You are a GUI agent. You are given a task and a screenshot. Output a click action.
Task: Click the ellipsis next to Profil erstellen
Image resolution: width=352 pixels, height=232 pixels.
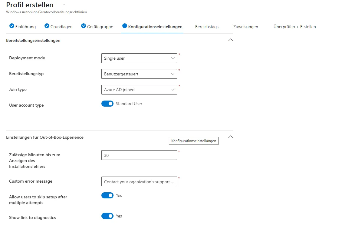(x=63, y=5)
